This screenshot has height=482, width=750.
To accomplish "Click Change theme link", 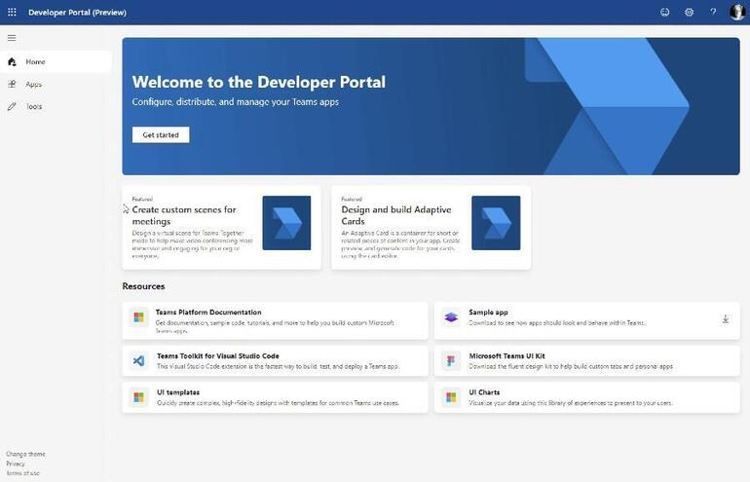I will pyautogui.click(x=26, y=454).
